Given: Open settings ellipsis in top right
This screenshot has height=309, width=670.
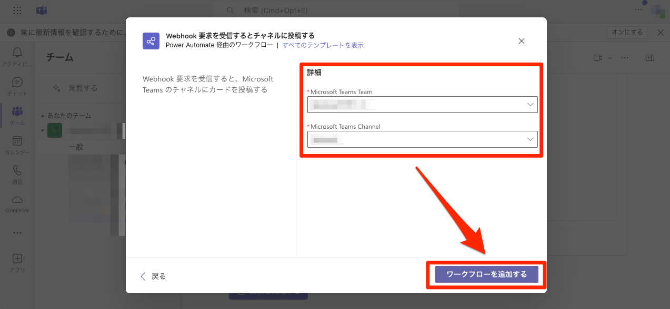Looking at the screenshot, I should tap(638, 10).
